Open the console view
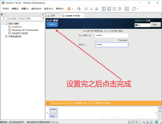 127,9
